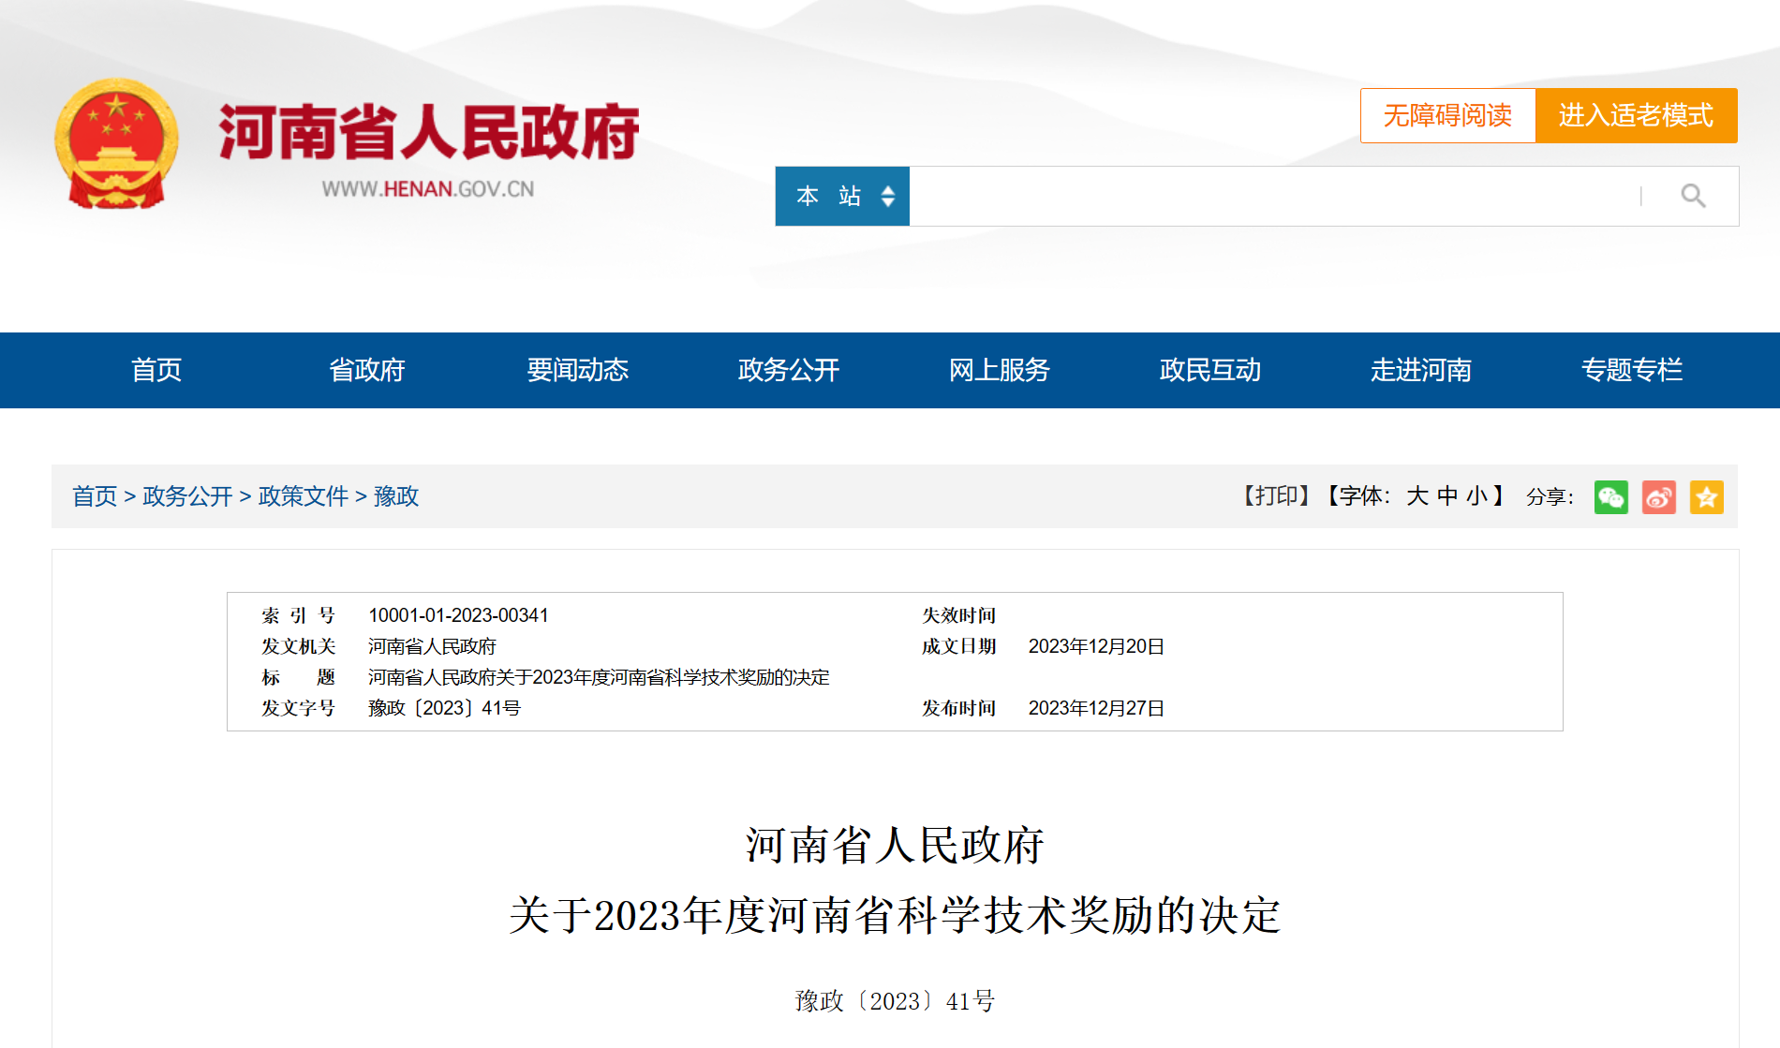Click the yellow star favorite icon
1780x1048 pixels.
pos(1707,497)
